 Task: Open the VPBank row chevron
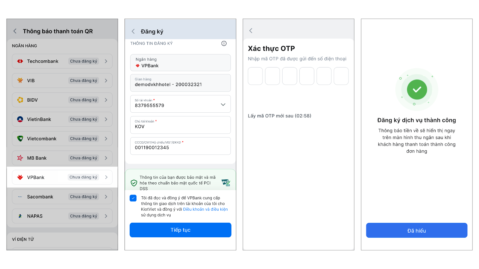click(106, 177)
